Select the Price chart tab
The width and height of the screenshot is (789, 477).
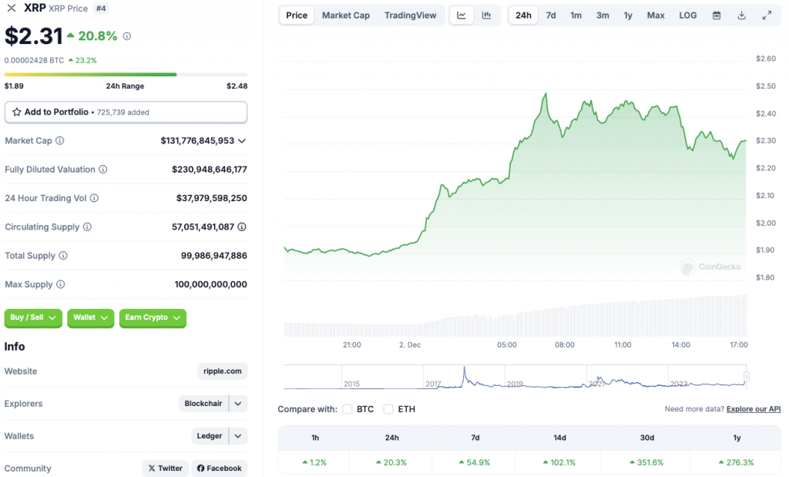pos(297,15)
